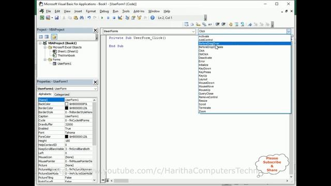This screenshot has height=186, width=331.
Task: Indent code with the Indent icon
Action: pyautogui.click(x=217, y=24)
